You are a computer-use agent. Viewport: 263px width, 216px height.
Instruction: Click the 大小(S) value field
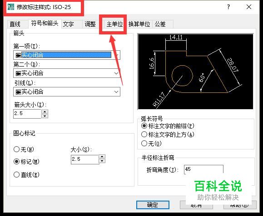[x=85, y=159]
